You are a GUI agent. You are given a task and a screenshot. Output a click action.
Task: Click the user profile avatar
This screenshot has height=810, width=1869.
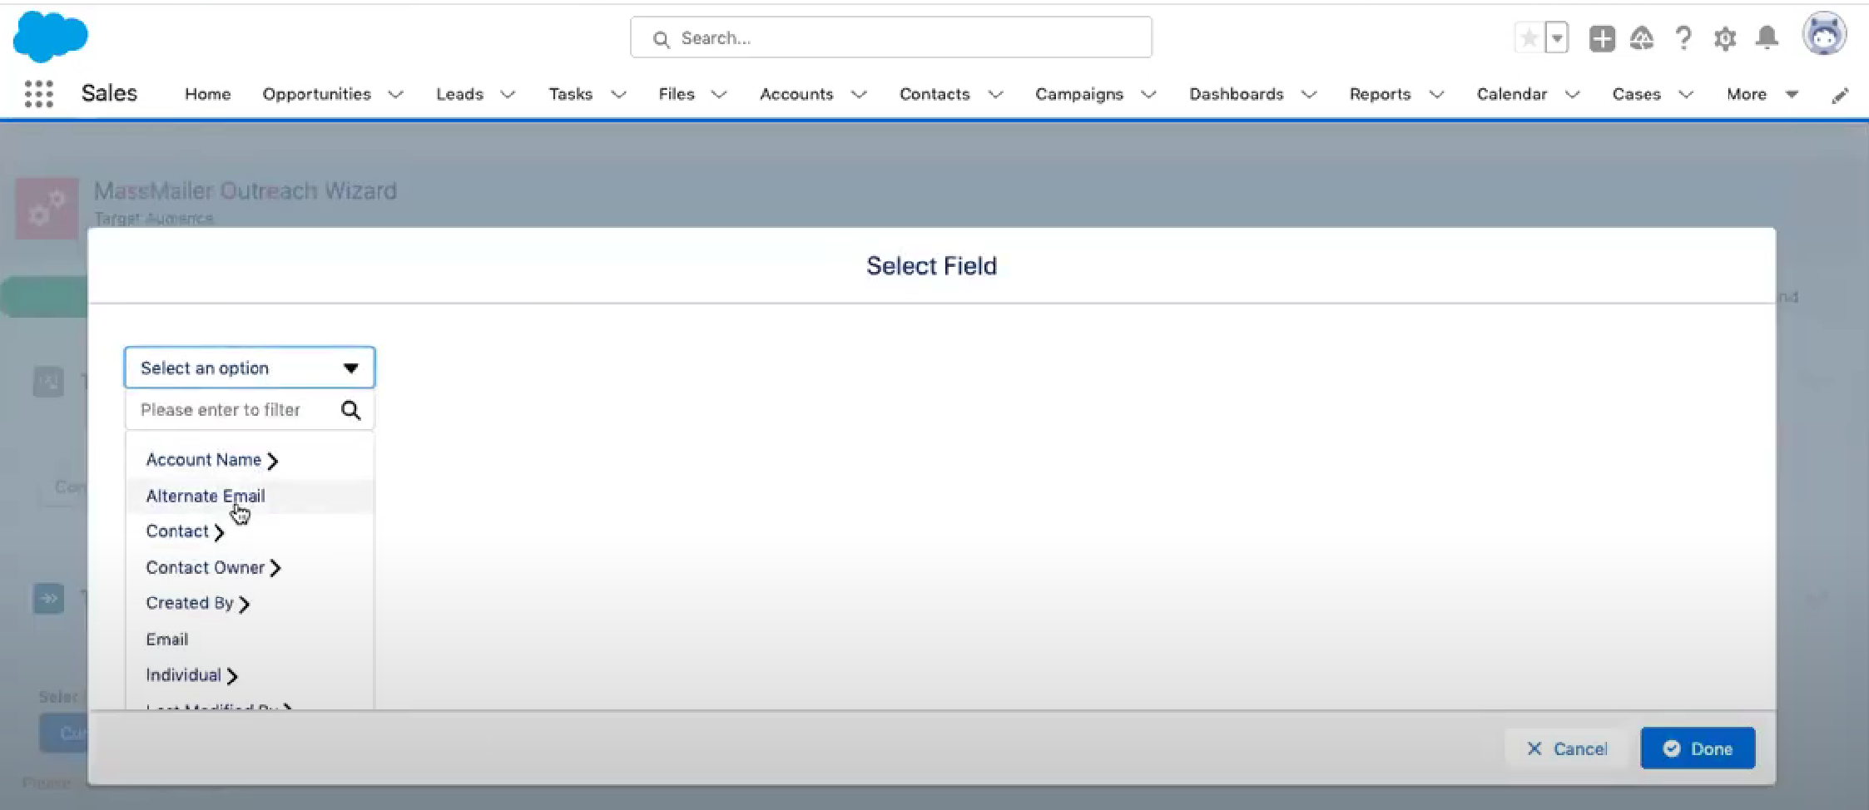(x=1824, y=35)
